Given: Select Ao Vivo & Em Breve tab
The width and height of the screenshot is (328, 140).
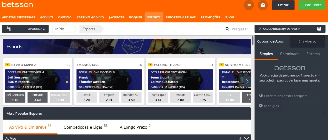Looking at the screenshot, I should pos(30,127).
